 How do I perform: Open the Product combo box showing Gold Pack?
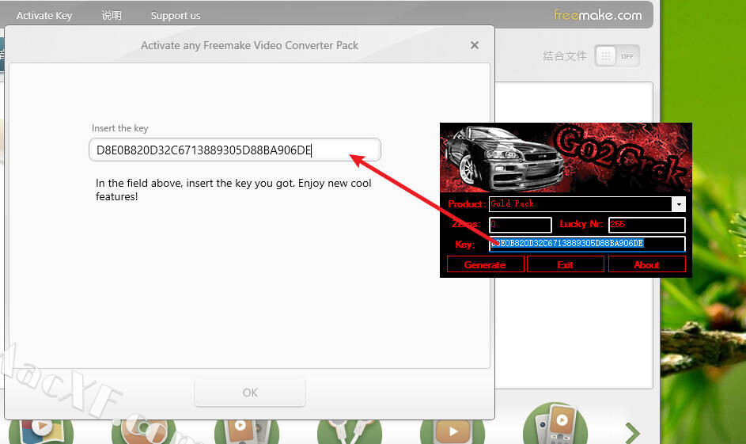click(587, 203)
